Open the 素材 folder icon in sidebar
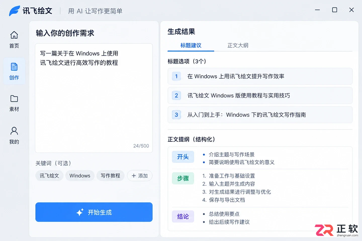 point(14,99)
